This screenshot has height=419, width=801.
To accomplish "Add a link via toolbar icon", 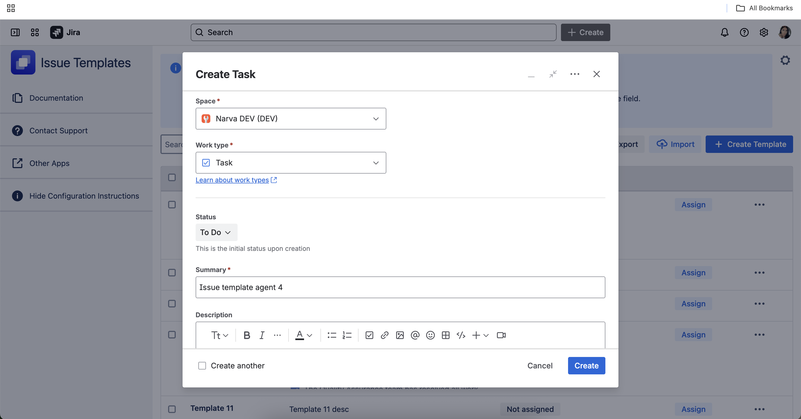I will click(x=384, y=335).
